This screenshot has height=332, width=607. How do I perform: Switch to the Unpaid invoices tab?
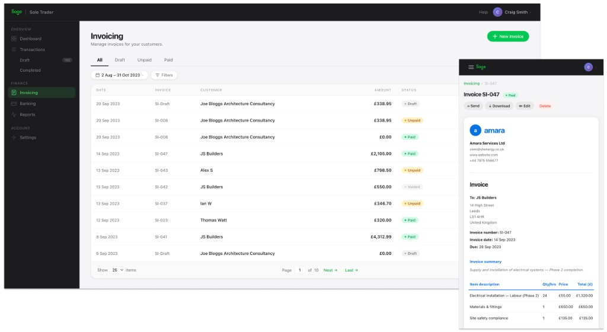pos(145,60)
